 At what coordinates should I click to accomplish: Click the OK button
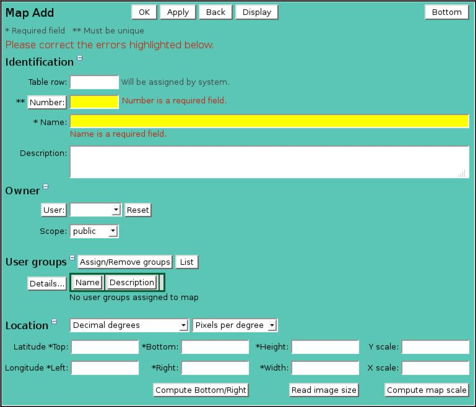pos(144,12)
